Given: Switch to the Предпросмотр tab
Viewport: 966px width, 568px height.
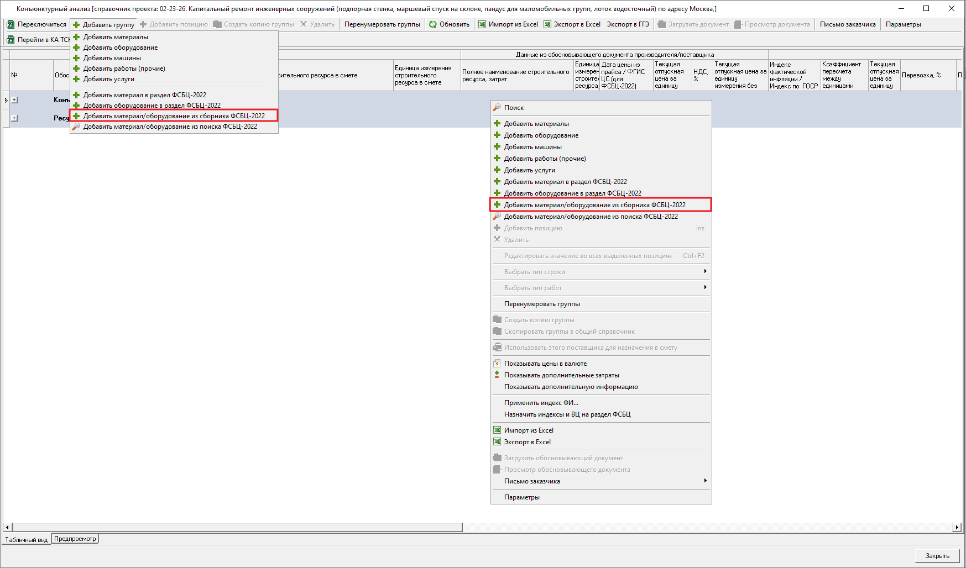Looking at the screenshot, I should coord(75,539).
